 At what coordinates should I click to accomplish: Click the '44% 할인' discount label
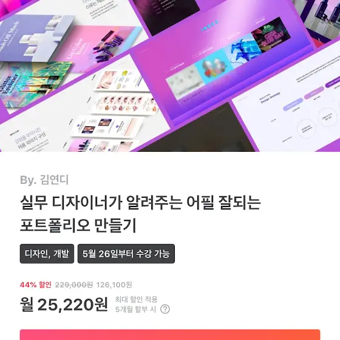click(x=36, y=285)
